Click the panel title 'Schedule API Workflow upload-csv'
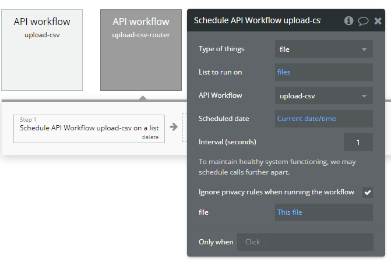The image size is (391, 263). [x=257, y=21]
